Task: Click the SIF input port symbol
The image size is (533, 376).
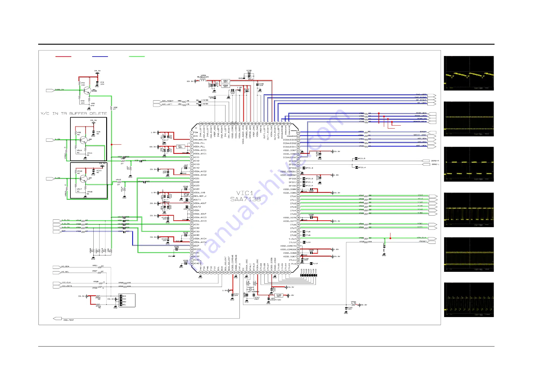Action: click(x=57, y=231)
